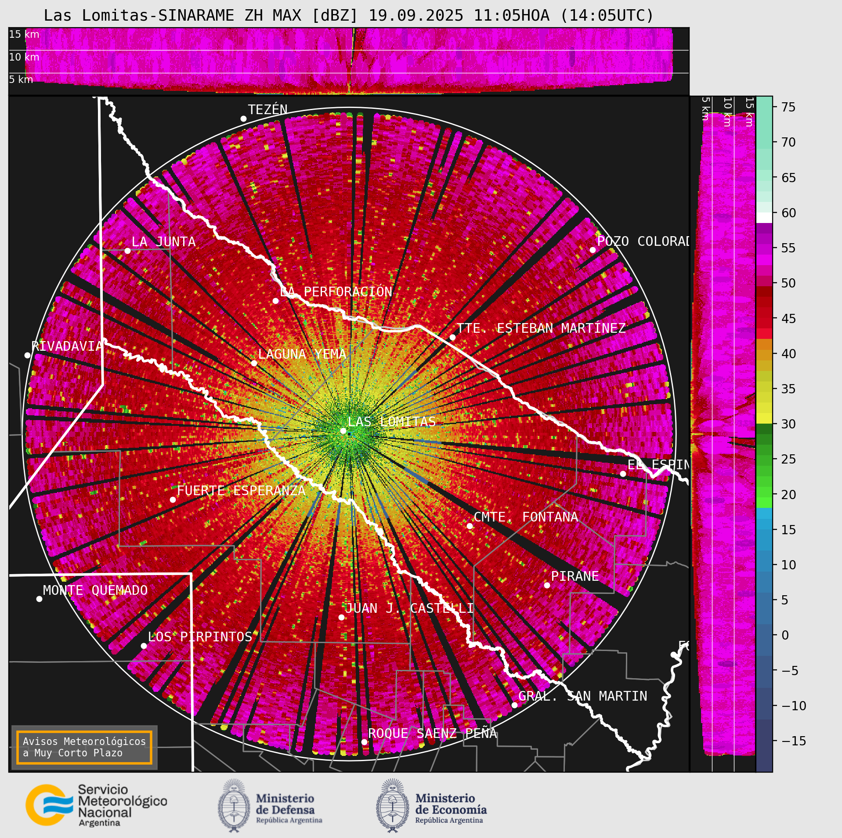Click the LAGUNA YEMA map label

[x=302, y=354]
